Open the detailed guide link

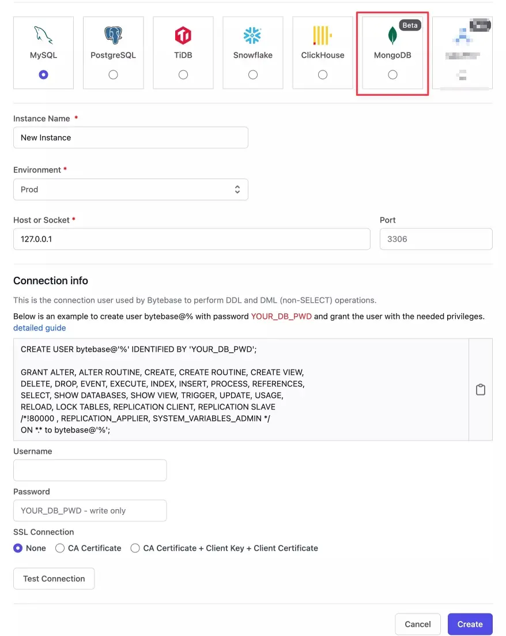[x=39, y=328]
